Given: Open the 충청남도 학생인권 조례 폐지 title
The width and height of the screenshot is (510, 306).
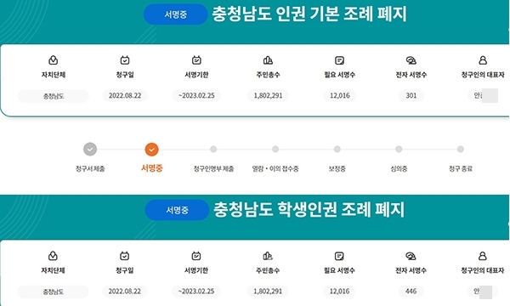Looking at the screenshot, I should tap(309, 210).
